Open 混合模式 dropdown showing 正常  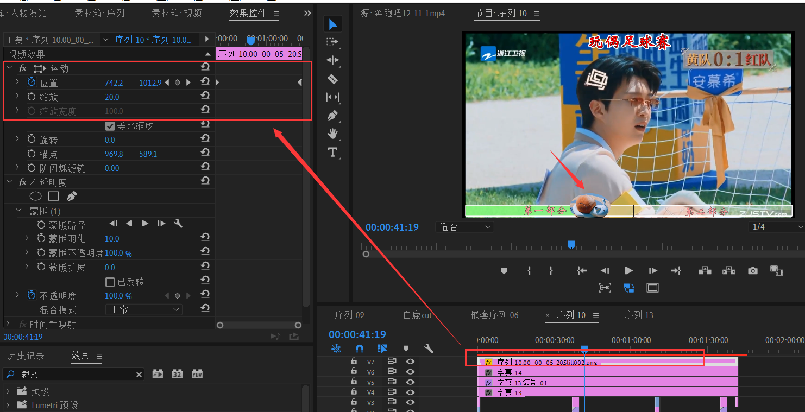[x=143, y=309]
